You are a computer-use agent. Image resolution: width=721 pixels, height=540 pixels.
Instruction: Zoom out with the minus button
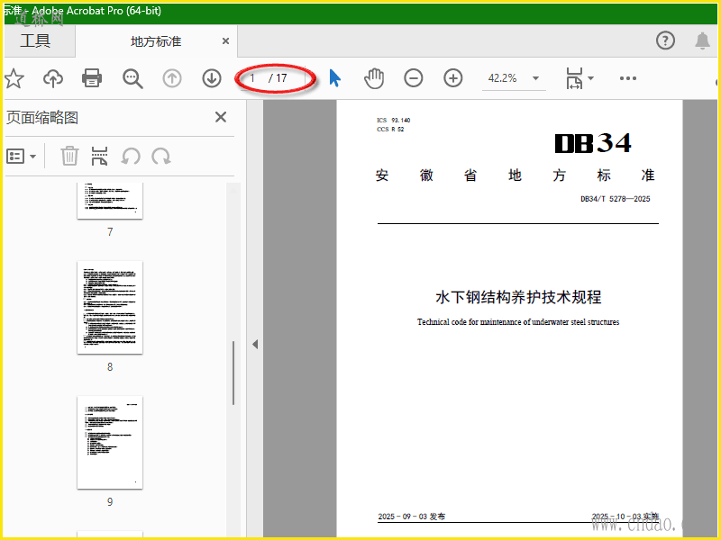(x=414, y=78)
